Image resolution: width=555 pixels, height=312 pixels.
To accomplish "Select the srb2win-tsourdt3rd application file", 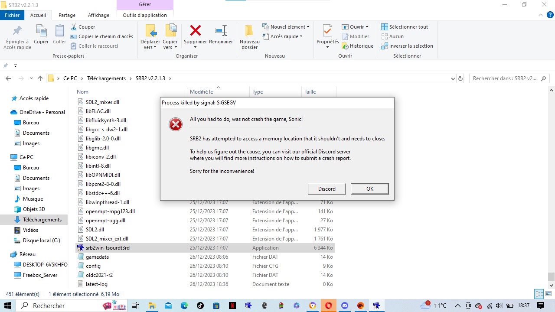I will 205,248.
